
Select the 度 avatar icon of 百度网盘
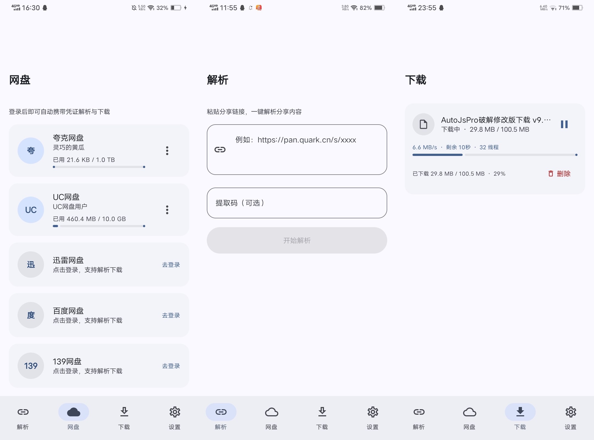pos(31,315)
